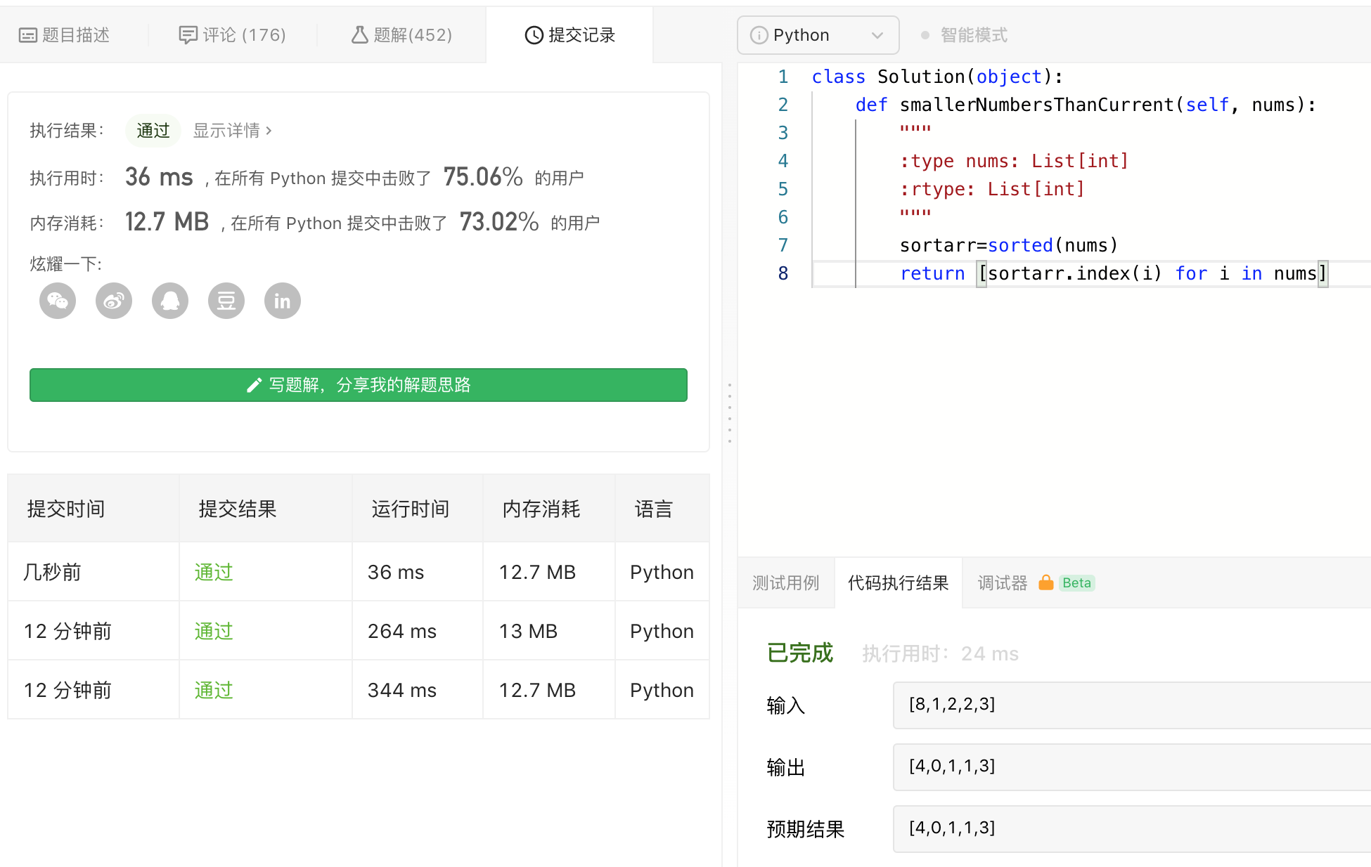Click line number 1 in editor gutter
1371x867 pixels.
click(x=783, y=77)
